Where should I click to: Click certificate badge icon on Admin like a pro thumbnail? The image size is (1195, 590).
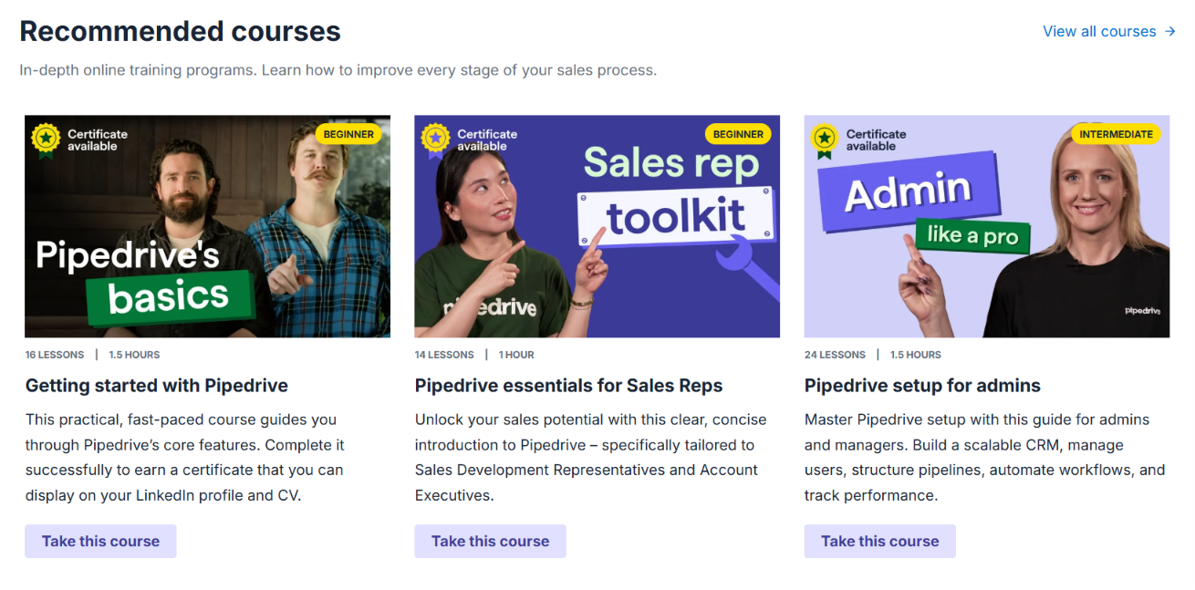click(825, 140)
